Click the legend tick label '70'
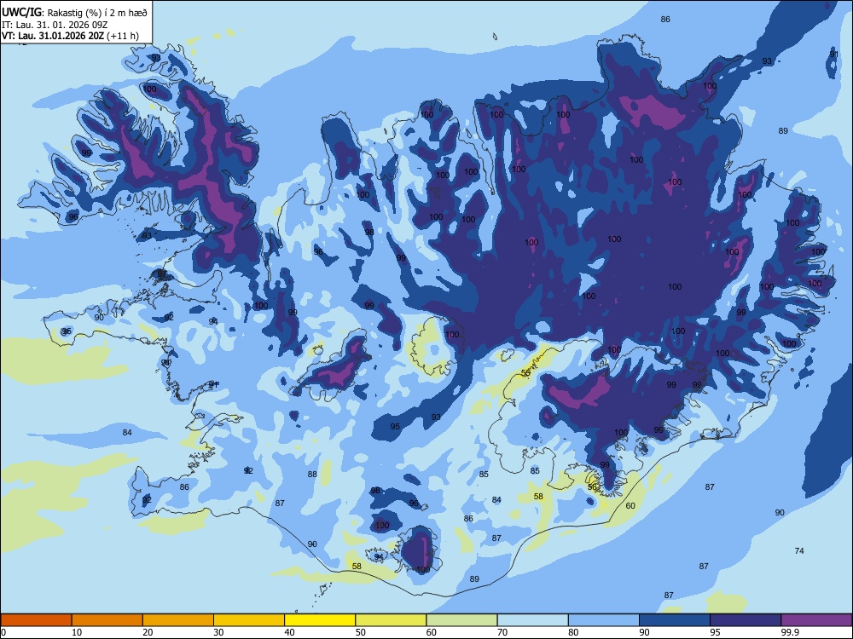This screenshot has width=853, height=639. (x=502, y=632)
